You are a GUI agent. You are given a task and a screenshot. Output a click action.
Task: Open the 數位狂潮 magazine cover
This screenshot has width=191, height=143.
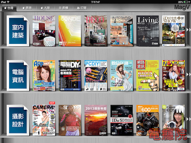tap(122, 76)
